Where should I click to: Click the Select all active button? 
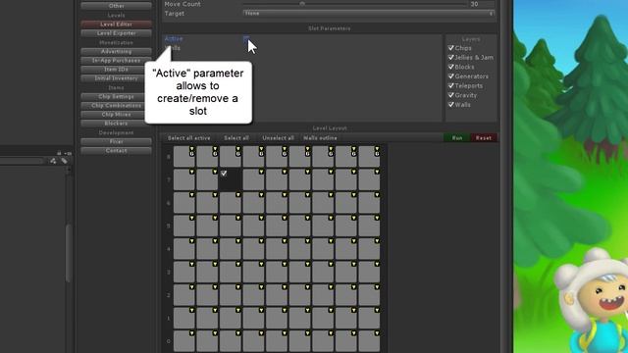(189, 138)
